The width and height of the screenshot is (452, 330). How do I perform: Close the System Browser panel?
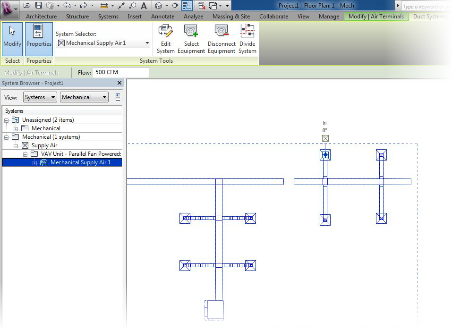119,83
